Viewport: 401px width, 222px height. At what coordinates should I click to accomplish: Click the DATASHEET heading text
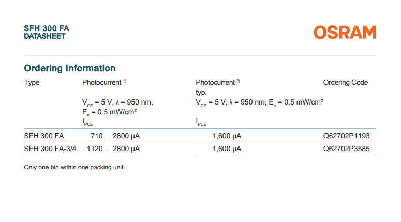[44, 36]
